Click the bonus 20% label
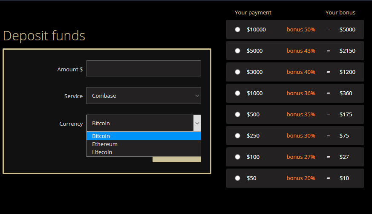Viewport: 372px width, 214px height. pos(301,178)
